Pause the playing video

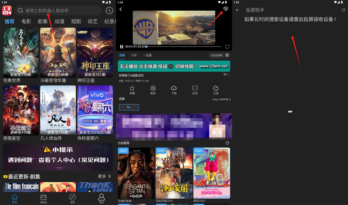121,47
